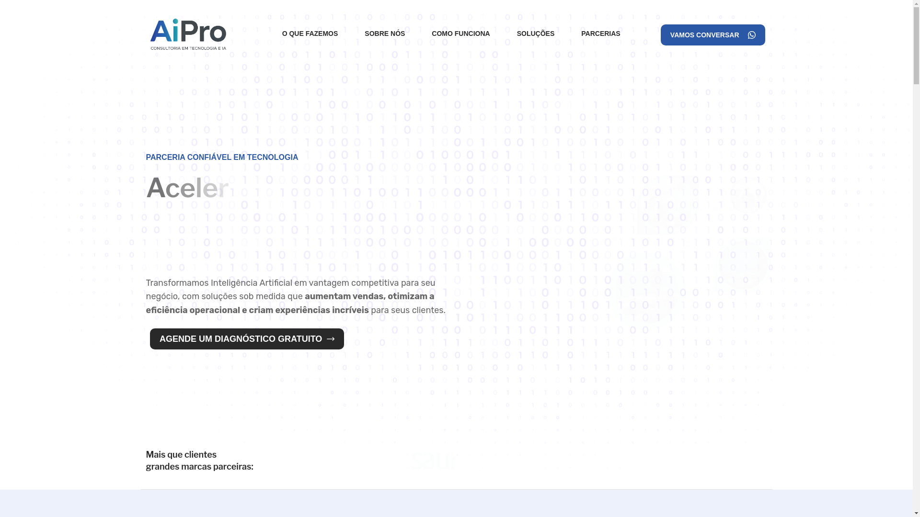Click the light blue section at bottom

(455, 504)
